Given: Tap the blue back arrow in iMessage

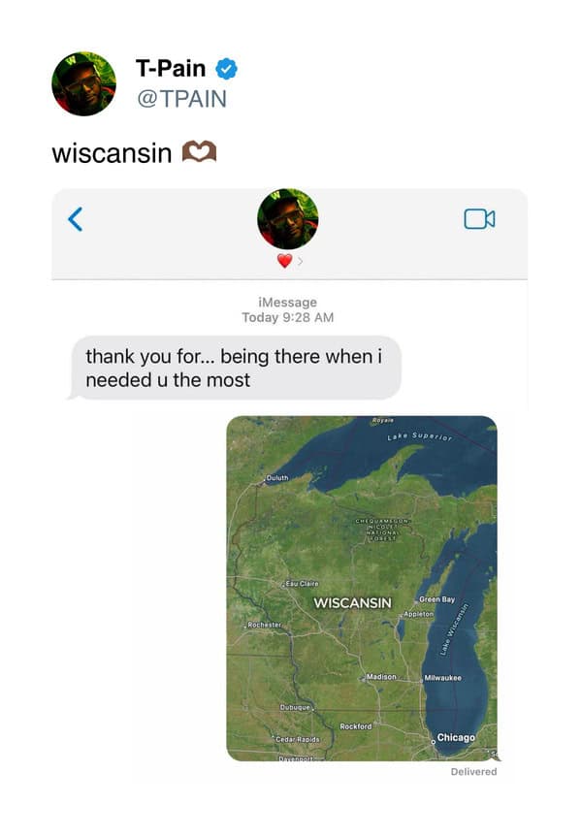Looking at the screenshot, I should [76, 219].
